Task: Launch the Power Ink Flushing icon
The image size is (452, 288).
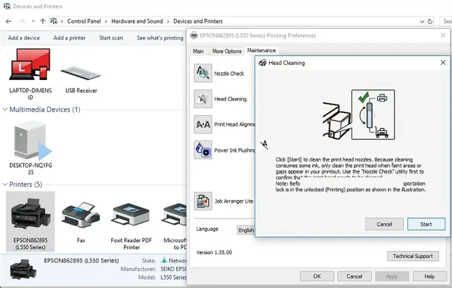Action: coord(203,150)
